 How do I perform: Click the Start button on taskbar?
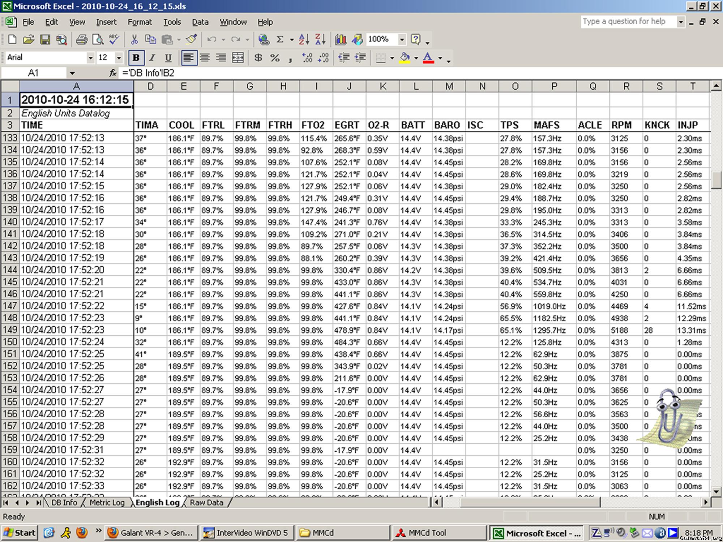click(20, 533)
